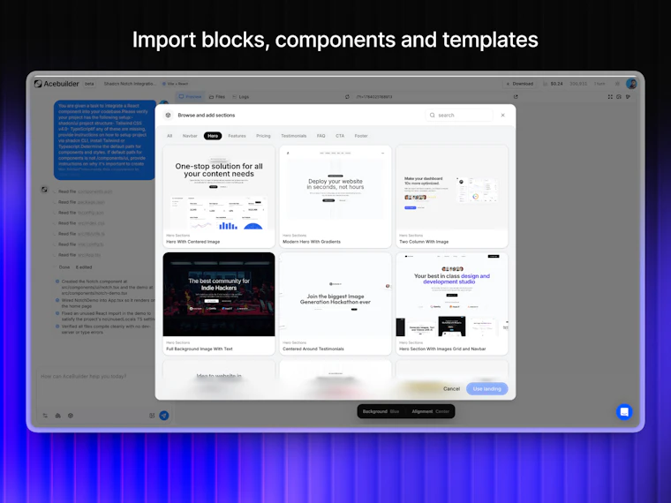Click the blue send message button

(164, 416)
